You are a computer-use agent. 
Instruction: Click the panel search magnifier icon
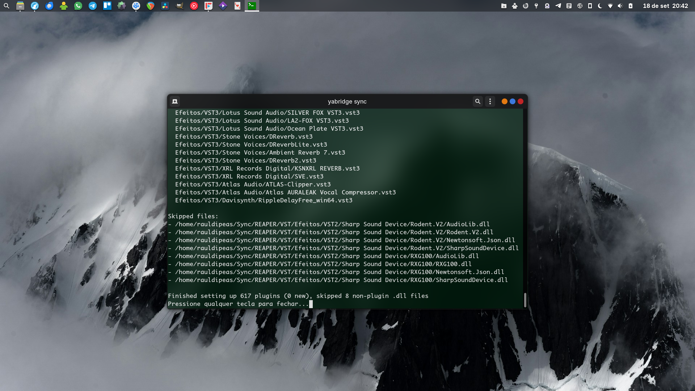click(x=7, y=6)
